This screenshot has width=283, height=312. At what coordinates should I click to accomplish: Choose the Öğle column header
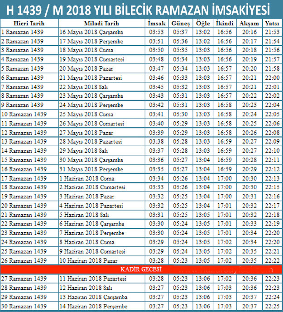(x=203, y=23)
